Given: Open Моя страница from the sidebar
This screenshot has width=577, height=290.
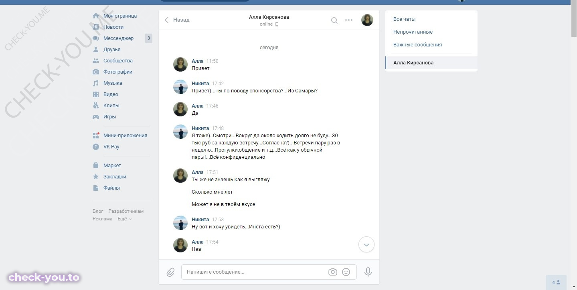Looking at the screenshot, I should point(120,16).
